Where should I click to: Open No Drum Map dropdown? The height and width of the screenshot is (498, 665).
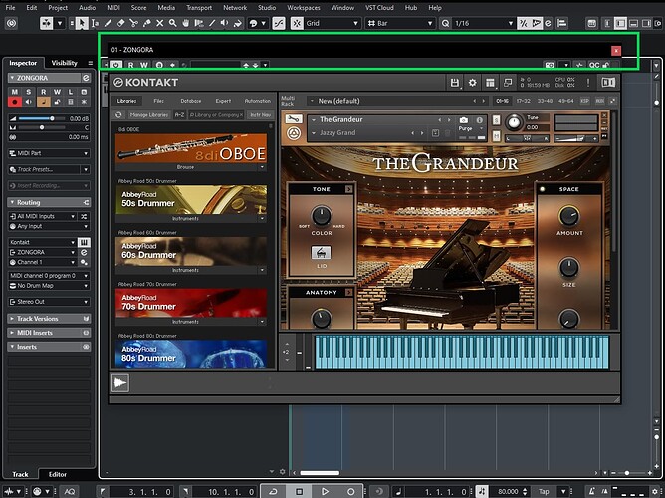coord(49,286)
